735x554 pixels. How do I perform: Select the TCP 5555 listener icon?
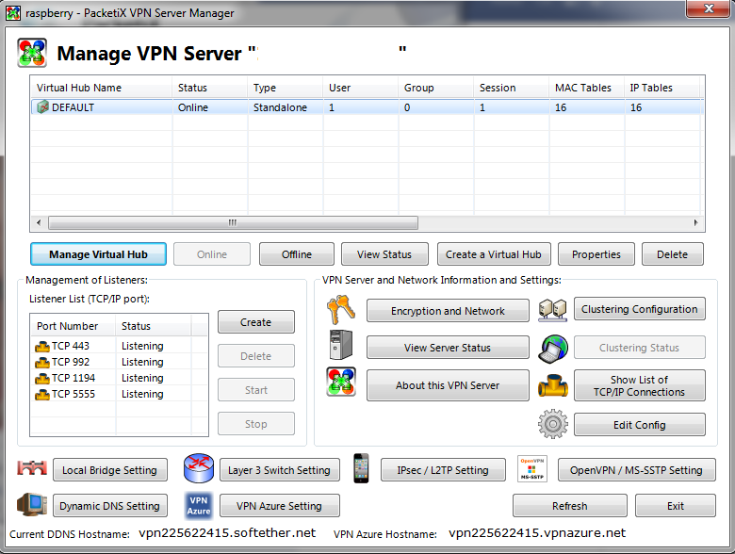pos(42,394)
